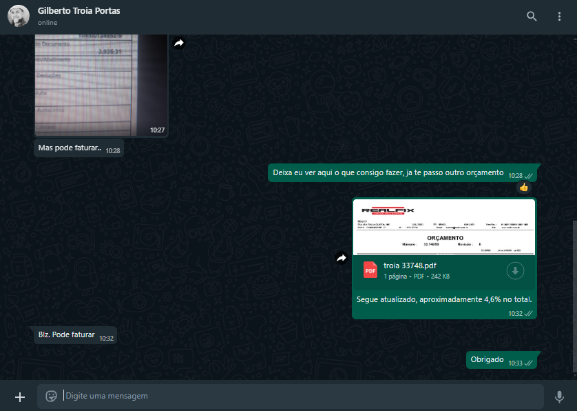Click Gilberto Troia Portas profile picture
This screenshot has width=577, height=411.
tap(19, 17)
